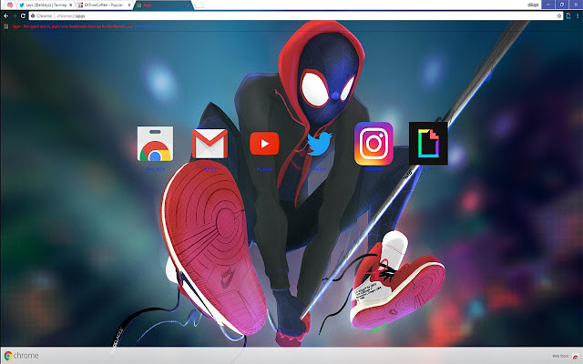Image resolution: width=583 pixels, height=364 pixels.
Task: Open the Apps shortcut in bookmarks bar
Action: [12, 26]
